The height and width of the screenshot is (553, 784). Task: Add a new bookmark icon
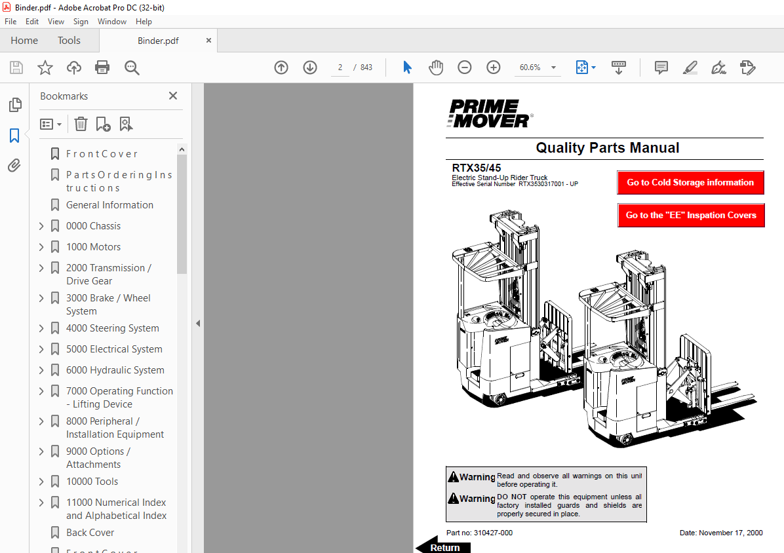pyautogui.click(x=103, y=124)
